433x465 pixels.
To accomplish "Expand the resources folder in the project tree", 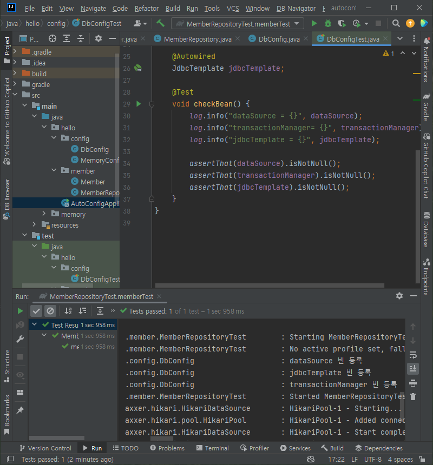I will click(35, 225).
